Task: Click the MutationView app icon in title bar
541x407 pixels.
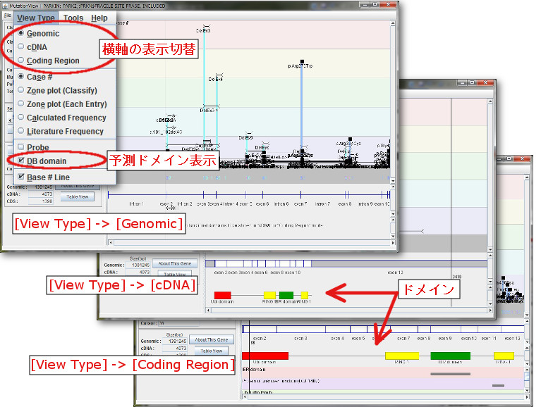Action: [x=5, y=5]
